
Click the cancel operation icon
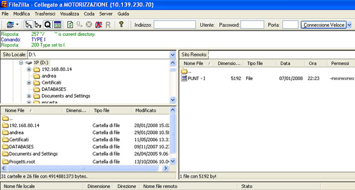(89, 24)
